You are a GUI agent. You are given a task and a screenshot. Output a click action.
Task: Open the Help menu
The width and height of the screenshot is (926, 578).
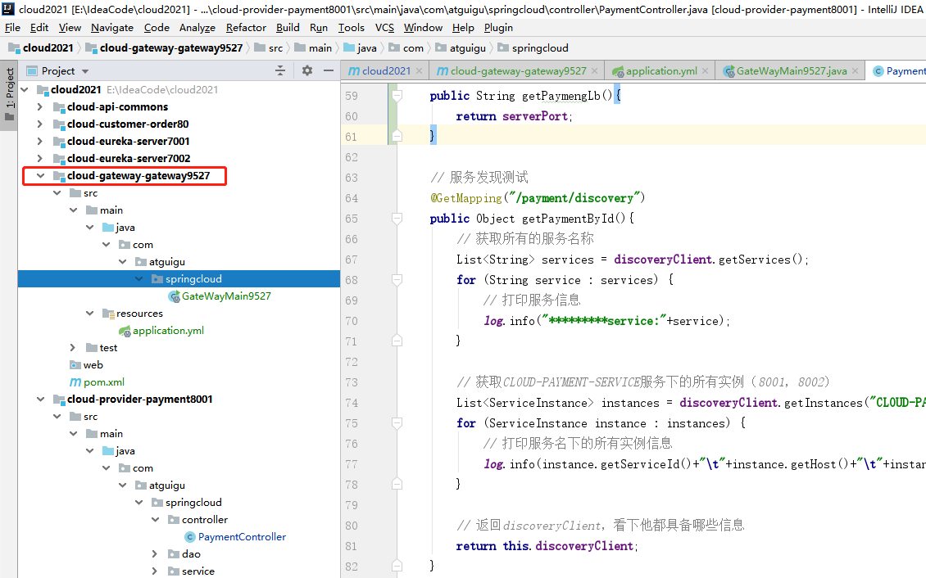[x=463, y=28]
